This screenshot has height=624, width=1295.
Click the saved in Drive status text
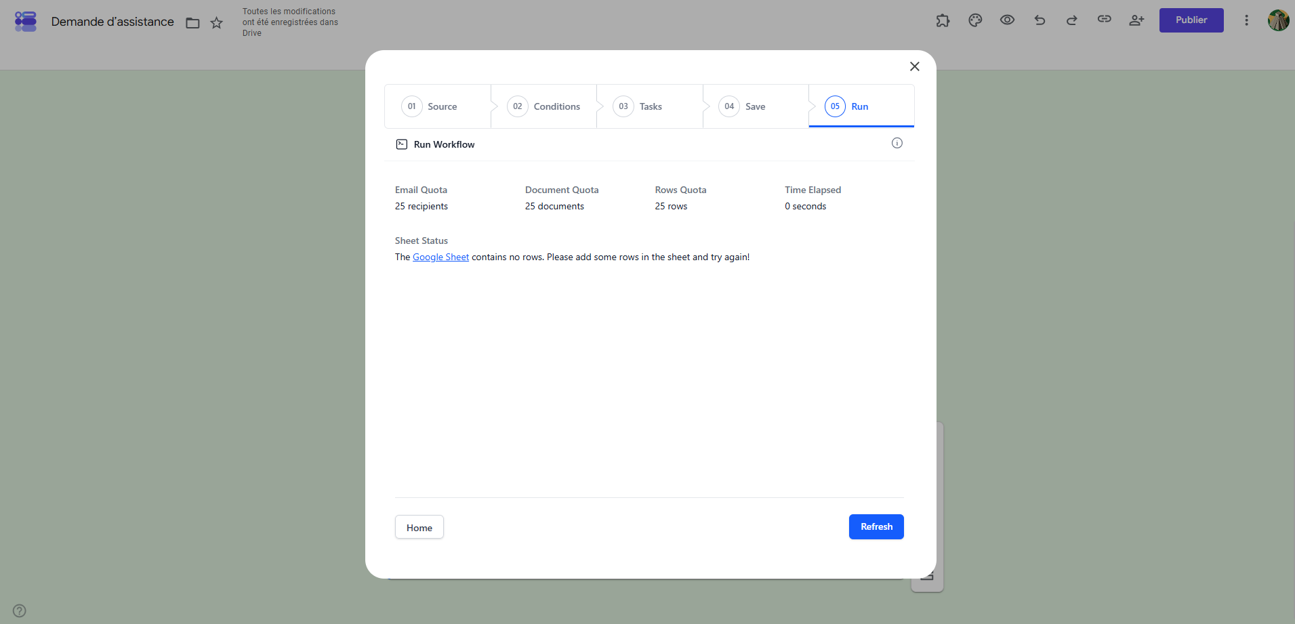point(290,22)
